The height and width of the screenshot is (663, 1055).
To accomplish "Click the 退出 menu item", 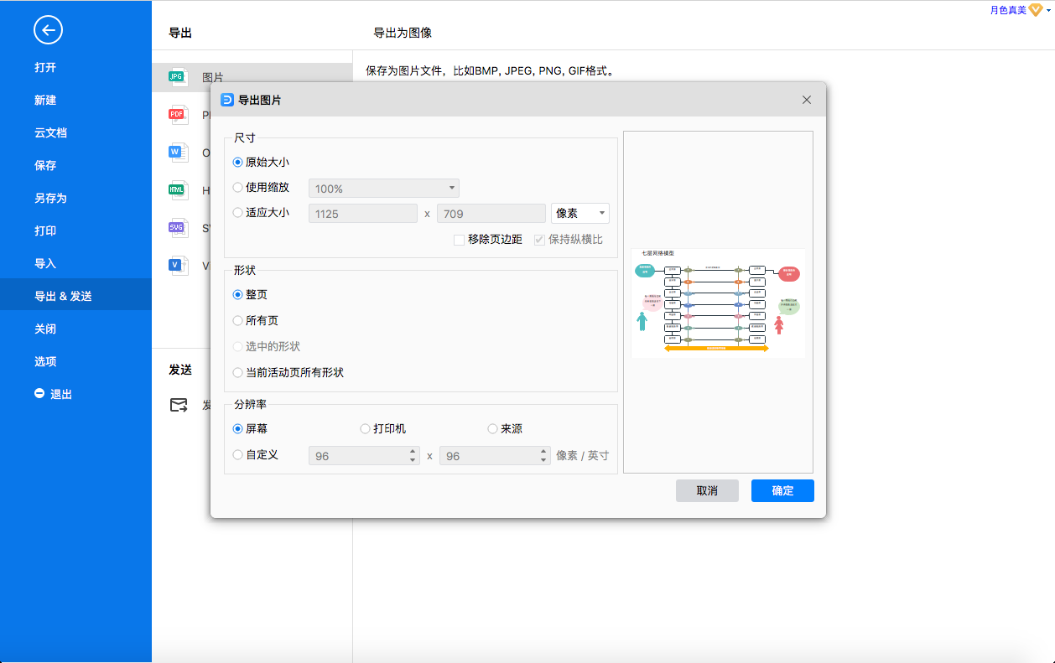I will pyautogui.click(x=54, y=394).
